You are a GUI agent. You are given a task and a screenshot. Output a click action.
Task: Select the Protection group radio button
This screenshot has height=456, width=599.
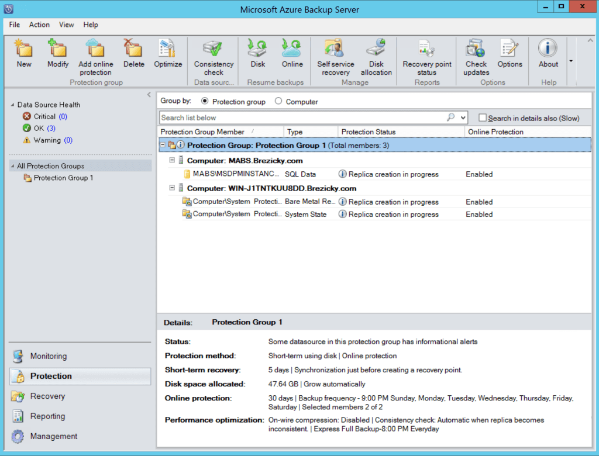(x=205, y=101)
